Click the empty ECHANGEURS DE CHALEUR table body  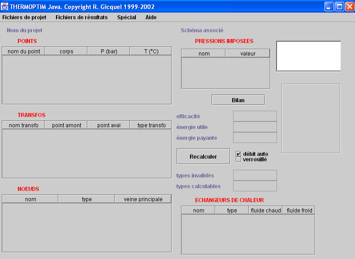click(248, 234)
